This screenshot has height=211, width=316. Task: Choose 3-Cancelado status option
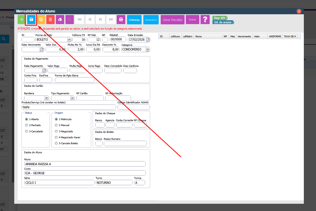[x=26, y=132]
